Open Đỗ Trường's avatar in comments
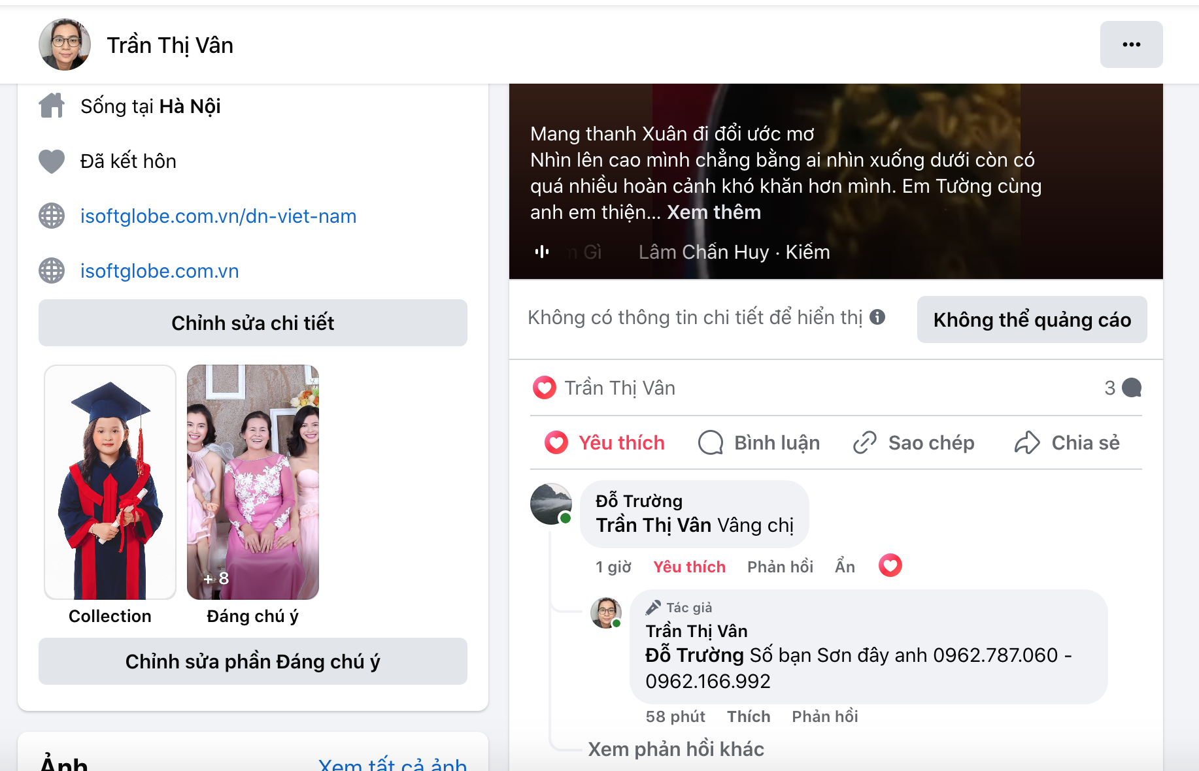The width and height of the screenshot is (1199, 771). tap(551, 504)
